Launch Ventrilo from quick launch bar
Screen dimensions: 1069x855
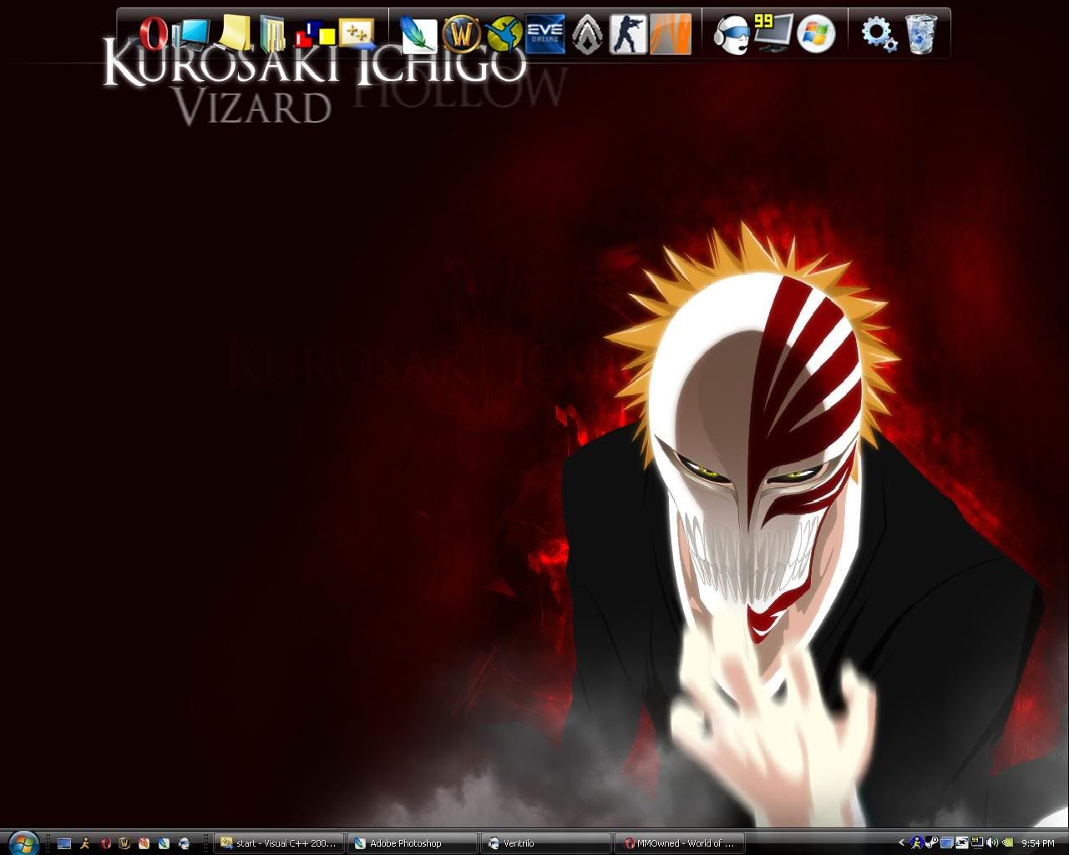(x=184, y=843)
